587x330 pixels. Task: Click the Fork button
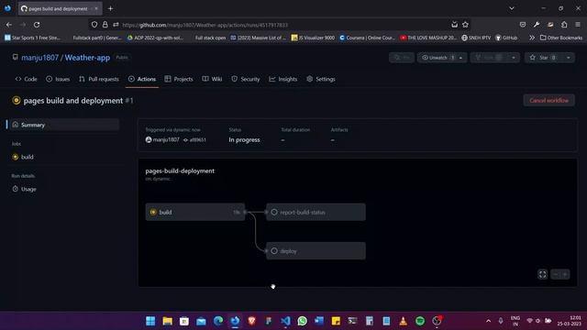pyautogui.click(x=489, y=58)
